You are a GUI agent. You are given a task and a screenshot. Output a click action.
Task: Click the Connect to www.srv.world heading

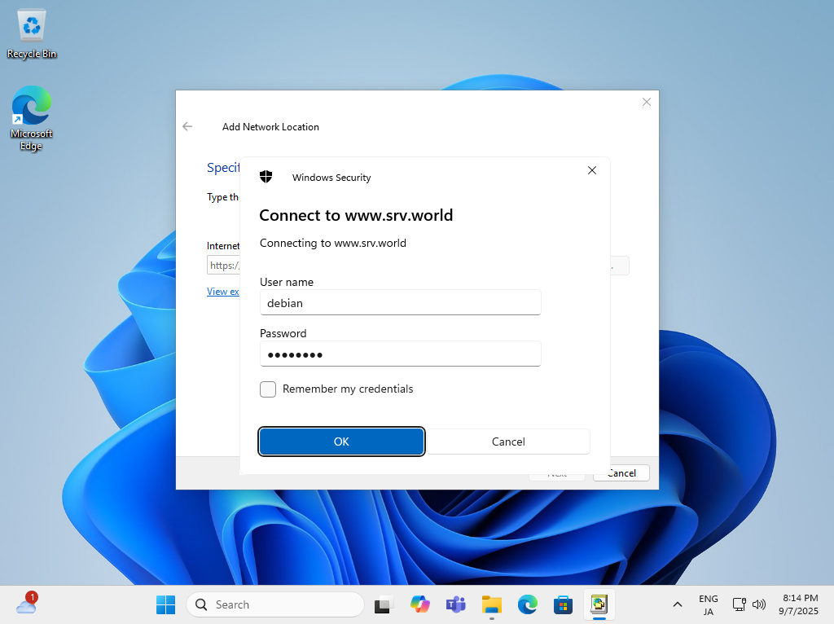click(x=356, y=215)
